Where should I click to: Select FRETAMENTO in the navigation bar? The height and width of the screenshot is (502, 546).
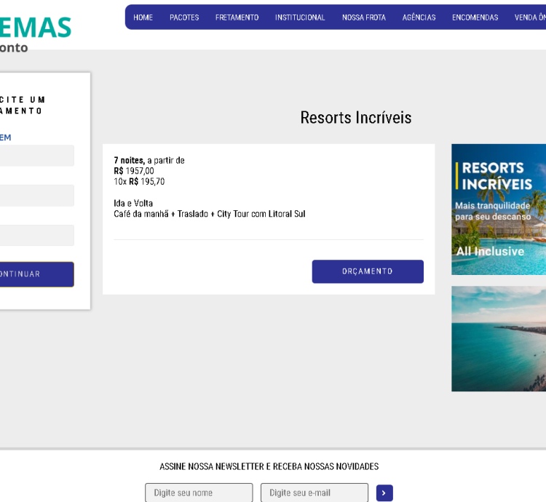pyautogui.click(x=237, y=17)
